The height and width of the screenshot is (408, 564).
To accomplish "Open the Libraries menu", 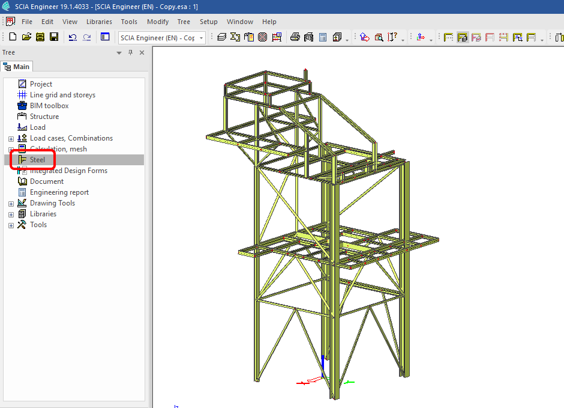I will point(99,22).
